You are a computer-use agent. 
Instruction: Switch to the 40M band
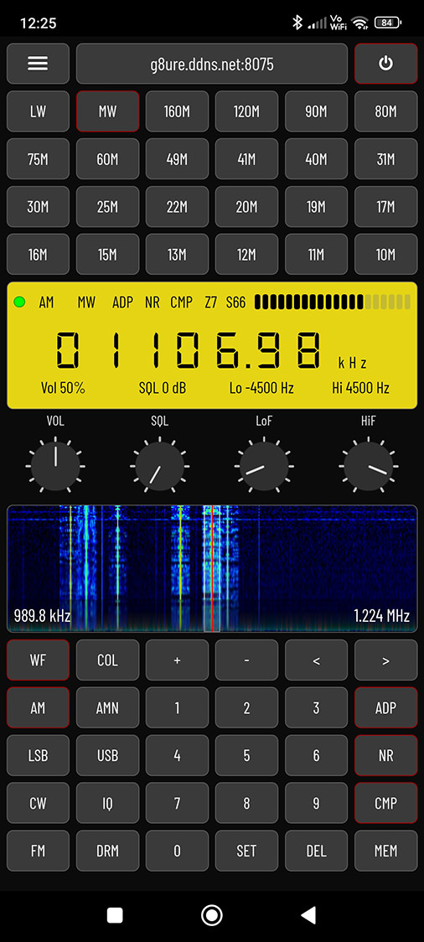[317, 159]
